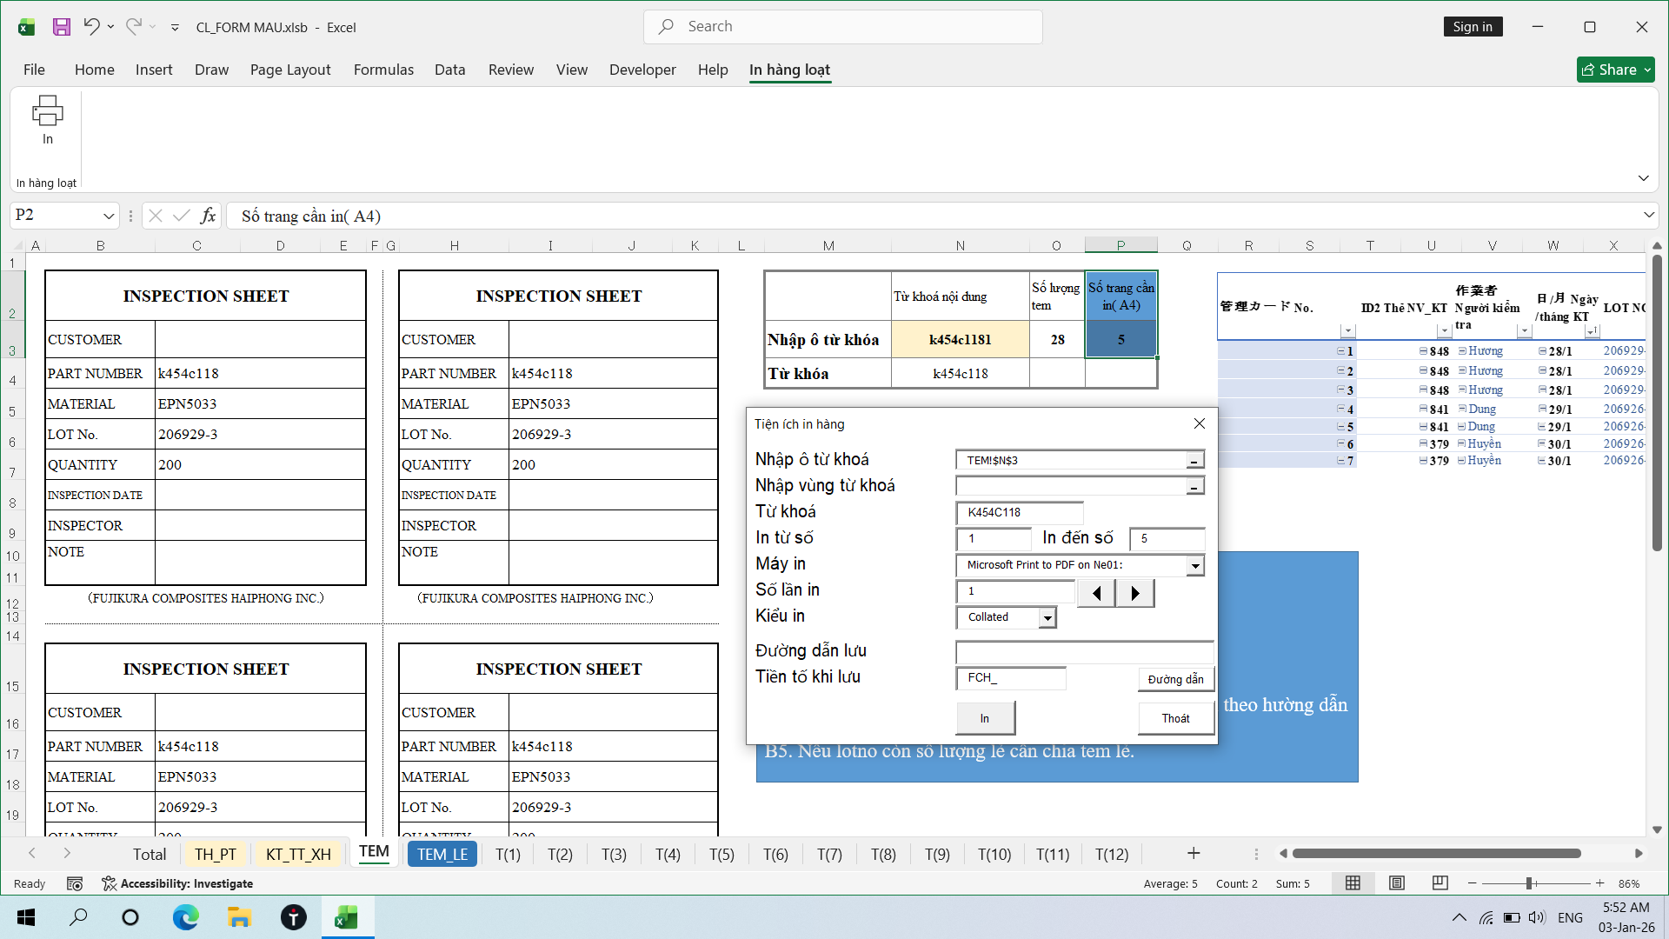Viewport: 1669px width, 939px height.
Task: Switch to Page Break Preview view icon
Action: tap(1440, 883)
